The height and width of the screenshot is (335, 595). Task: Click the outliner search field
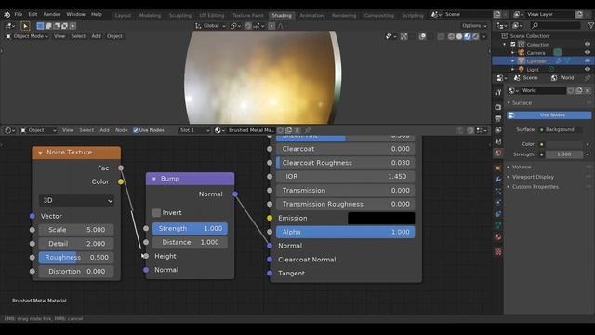pyautogui.click(x=556, y=25)
